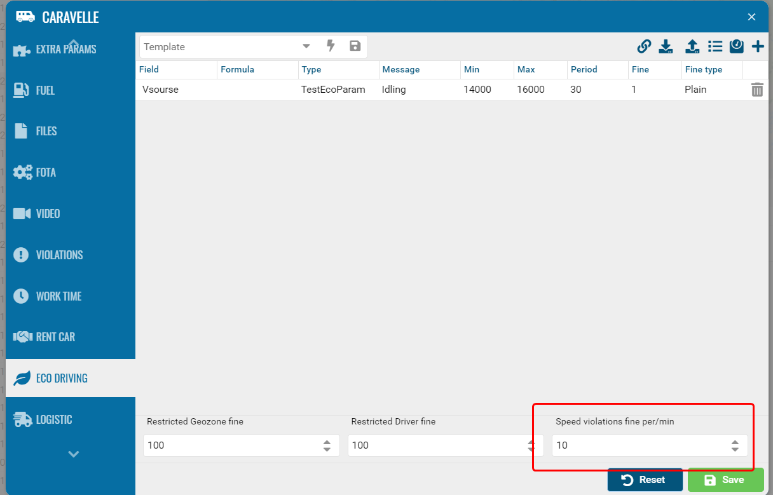Open the Template dropdown arrow
Viewport: 773px width, 495px height.
[306, 46]
